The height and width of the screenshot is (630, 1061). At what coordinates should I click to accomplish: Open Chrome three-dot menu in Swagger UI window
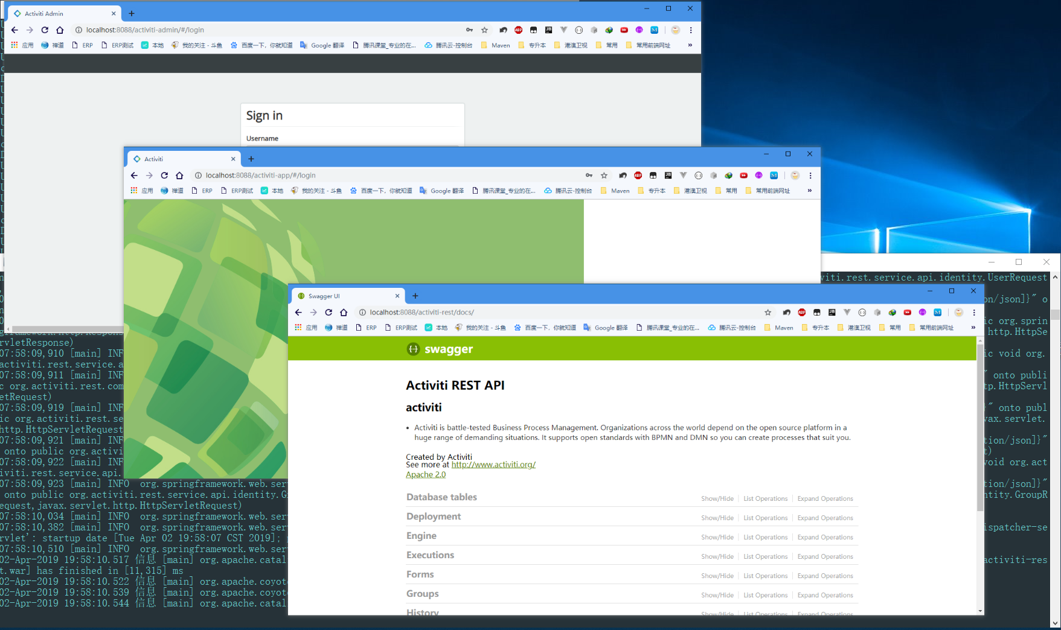pos(974,312)
